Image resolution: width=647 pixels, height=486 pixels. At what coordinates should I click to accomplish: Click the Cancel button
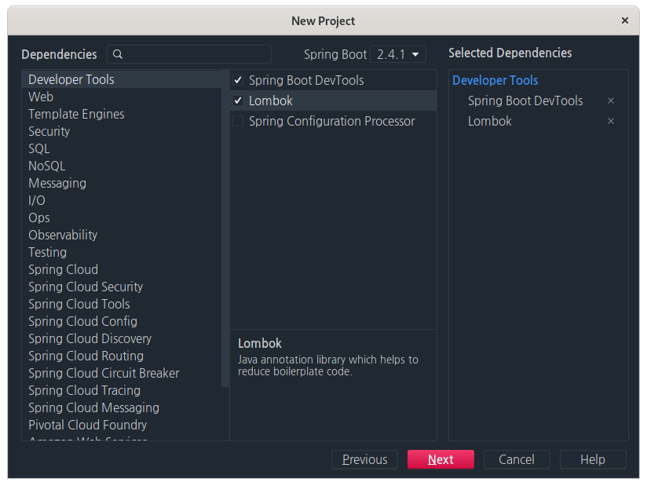pyautogui.click(x=517, y=459)
